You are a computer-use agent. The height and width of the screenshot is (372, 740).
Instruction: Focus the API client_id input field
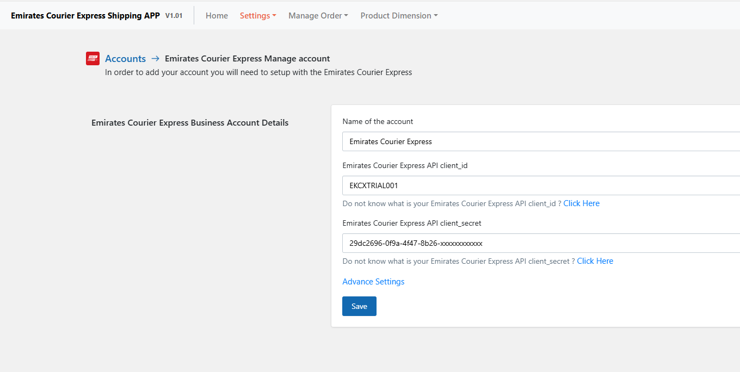[x=541, y=185]
